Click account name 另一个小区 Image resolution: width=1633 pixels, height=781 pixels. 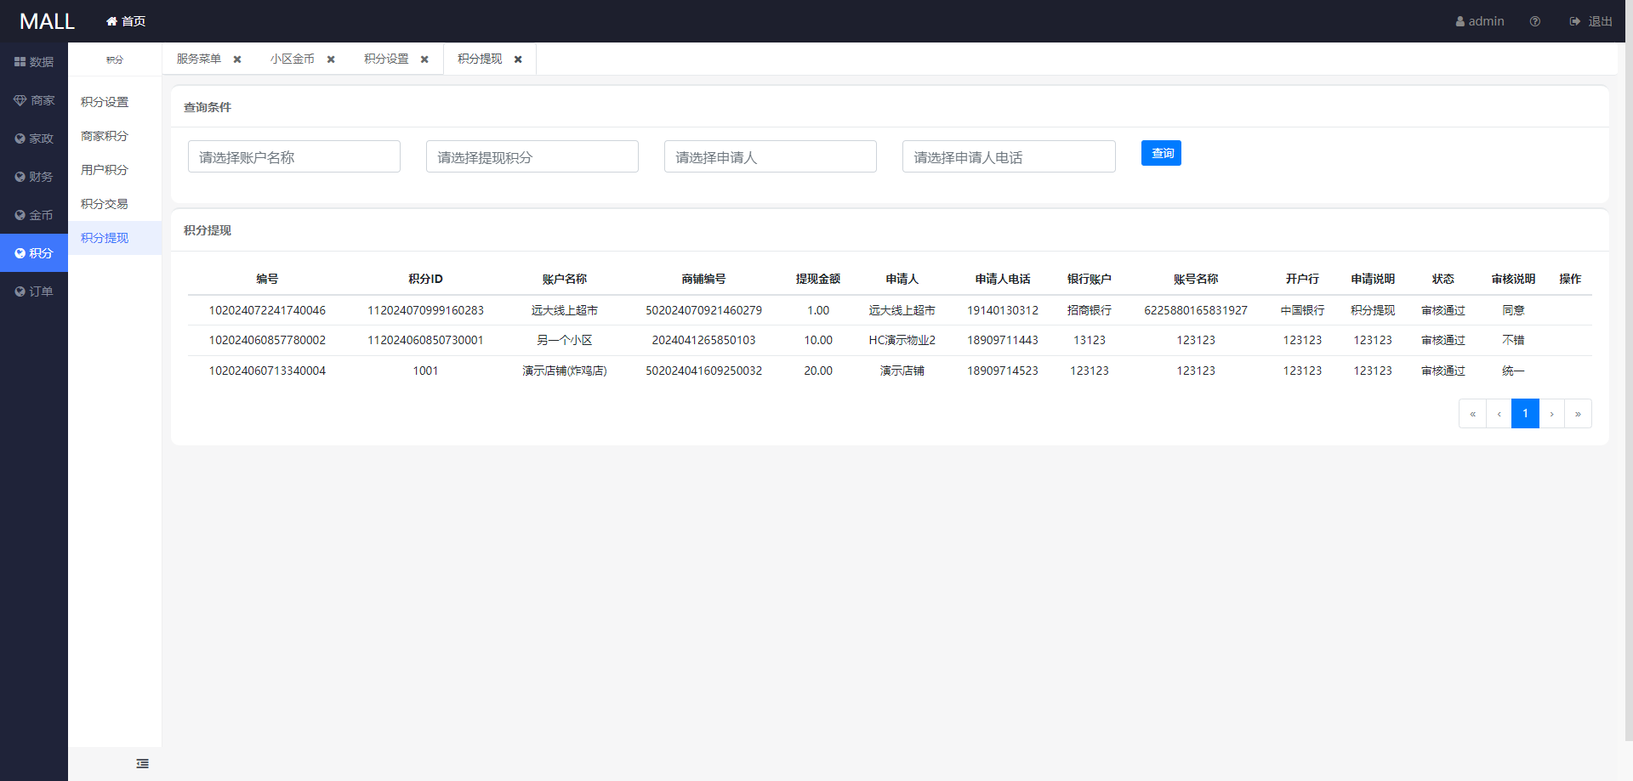click(x=565, y=340)
